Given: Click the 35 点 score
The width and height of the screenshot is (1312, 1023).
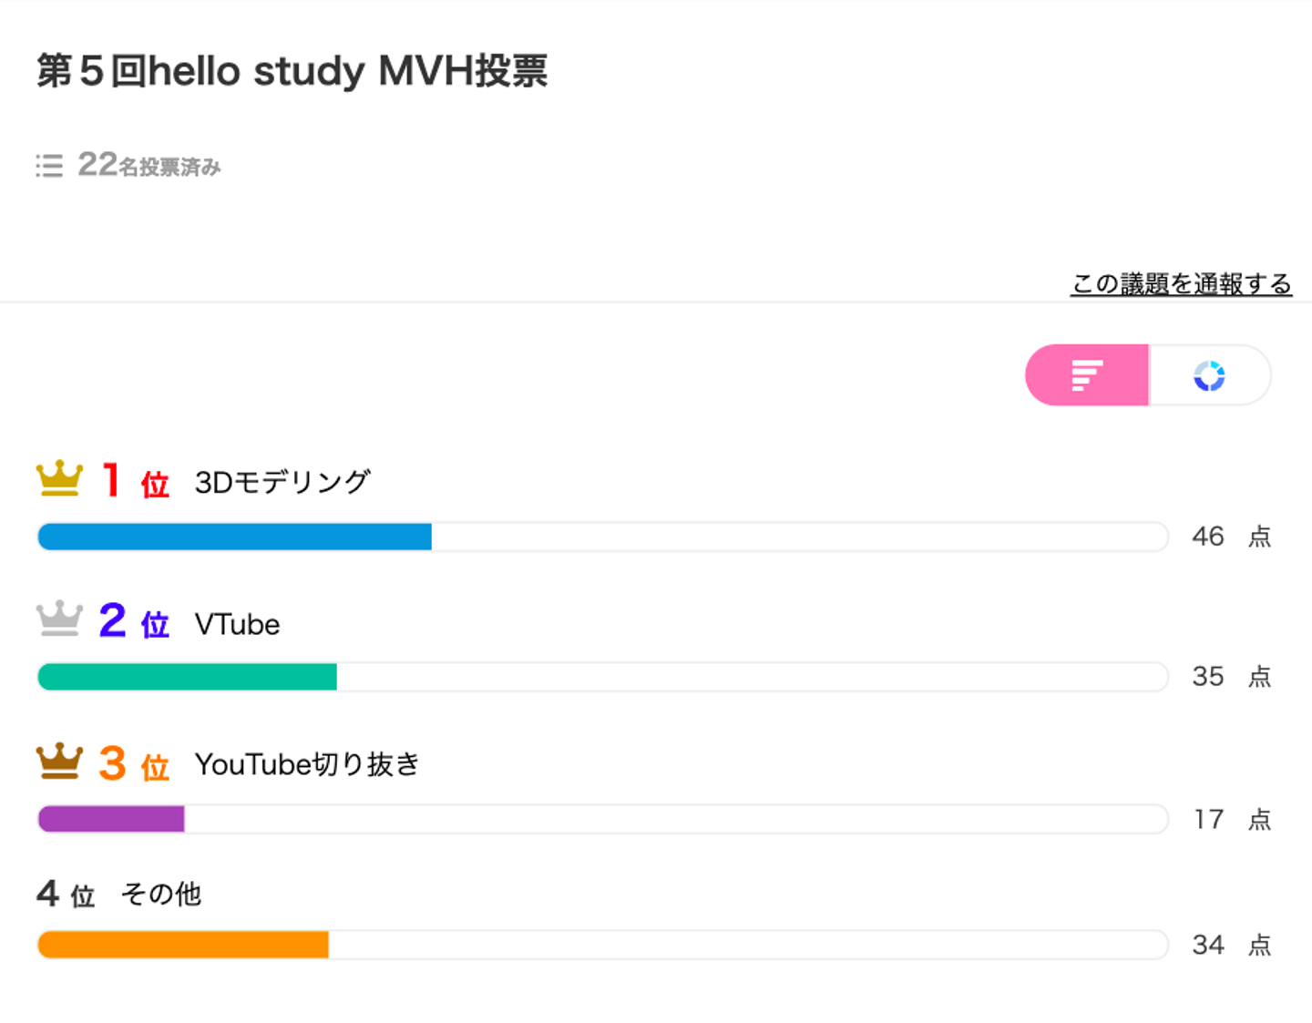Looking at the screenshot, I should 1230,677.
